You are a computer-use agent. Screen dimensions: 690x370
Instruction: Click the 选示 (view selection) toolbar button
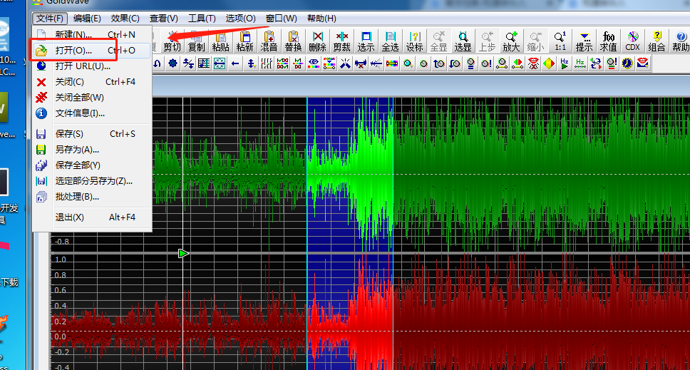(366, 41)
